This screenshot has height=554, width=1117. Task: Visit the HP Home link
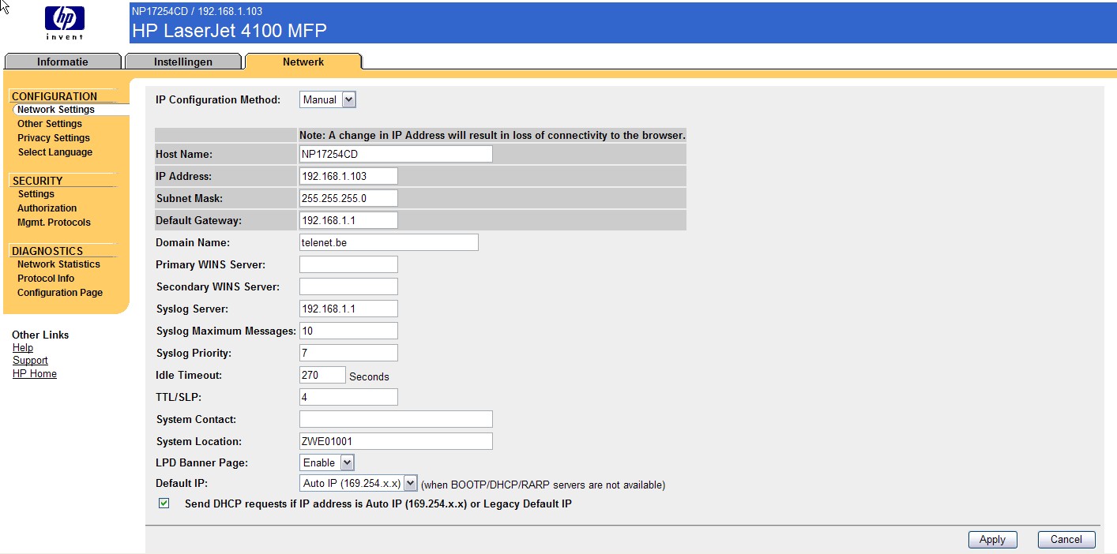pyautogui.click(x=35, y=374)
